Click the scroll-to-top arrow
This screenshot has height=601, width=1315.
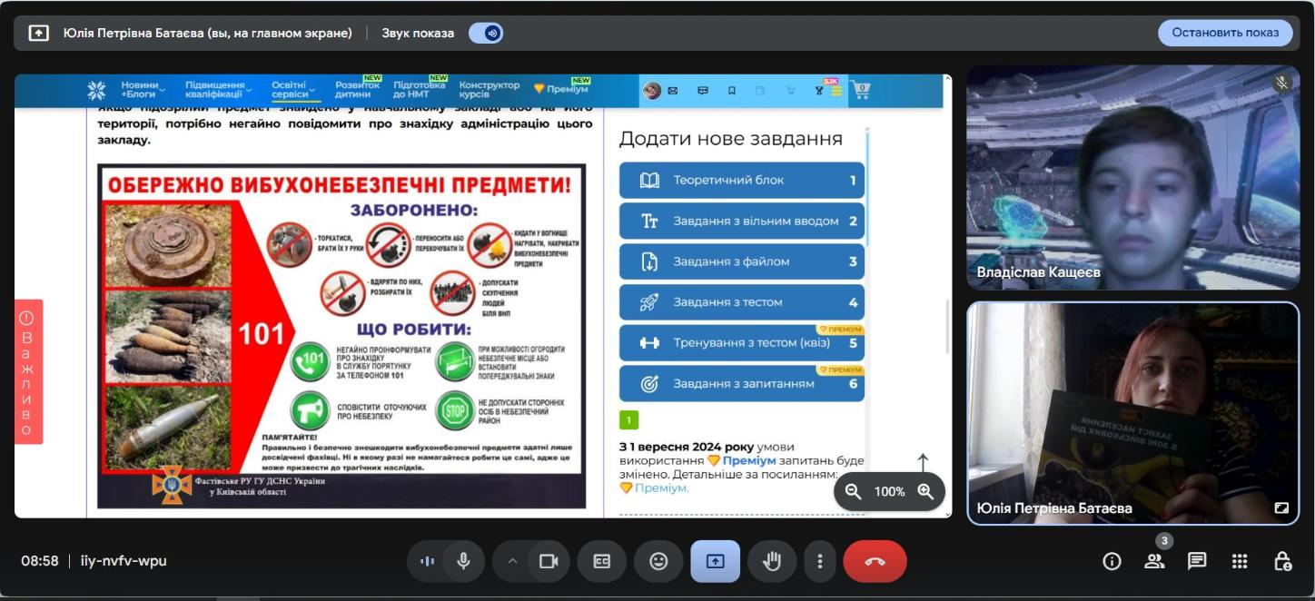(x=923, y=462)
